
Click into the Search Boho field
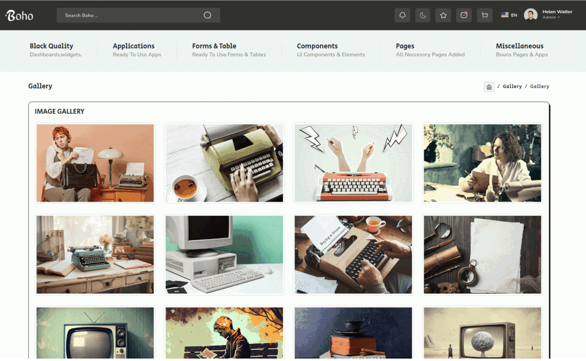pyautogui.click(x=132, y=15)
